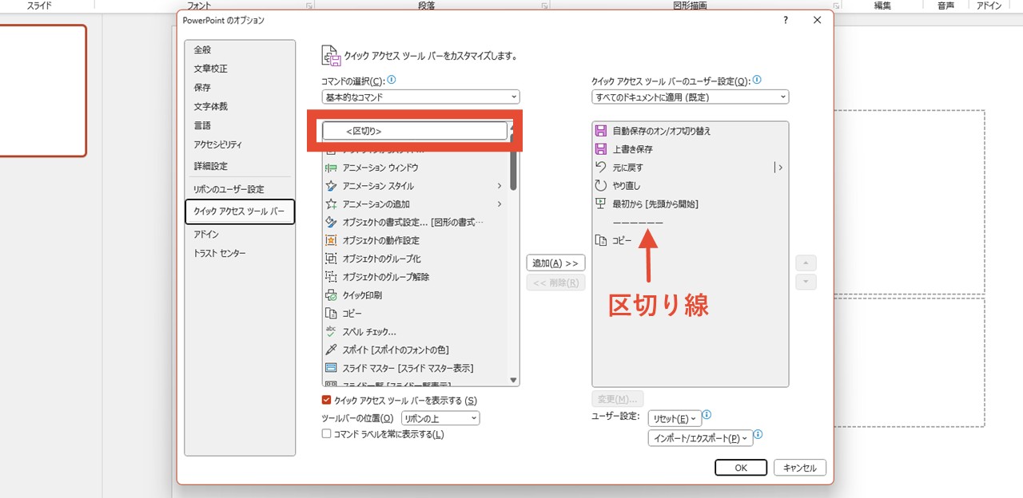Open the 全般 options category
Image resolution: width=1023 pixels, height=498 pixels.
pyautogui.click(x=240, y=49)
